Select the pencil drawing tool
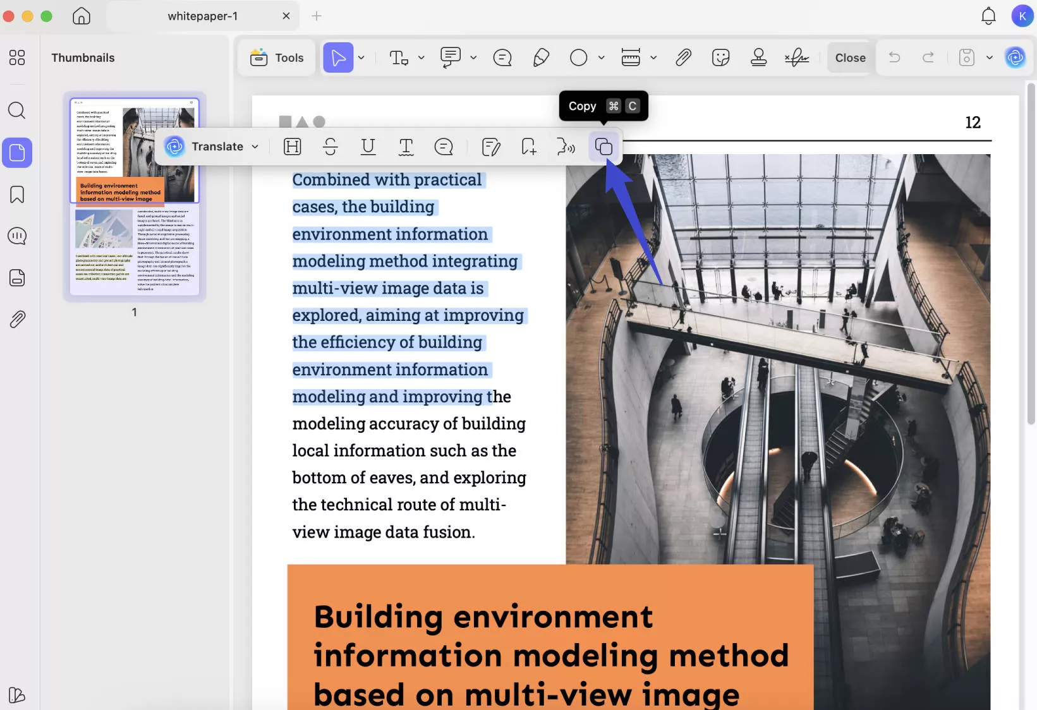Image resolution: width=1037 pixels, height=710 pixels. (541, 57)
